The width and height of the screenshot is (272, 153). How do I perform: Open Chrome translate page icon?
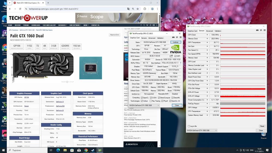[129, 9]
